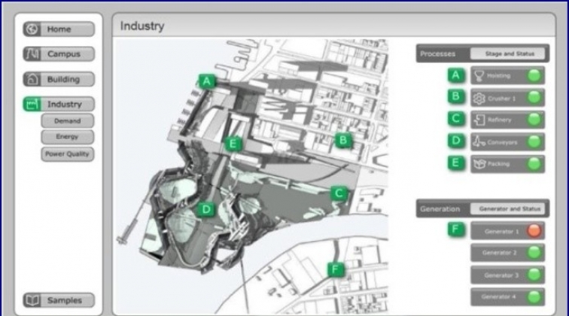Image resolution: width=569 pixels, height=316 pixels.
Task: Click map marker C near the waterfront
Action: pyautogui.click(x=339, y=194)
